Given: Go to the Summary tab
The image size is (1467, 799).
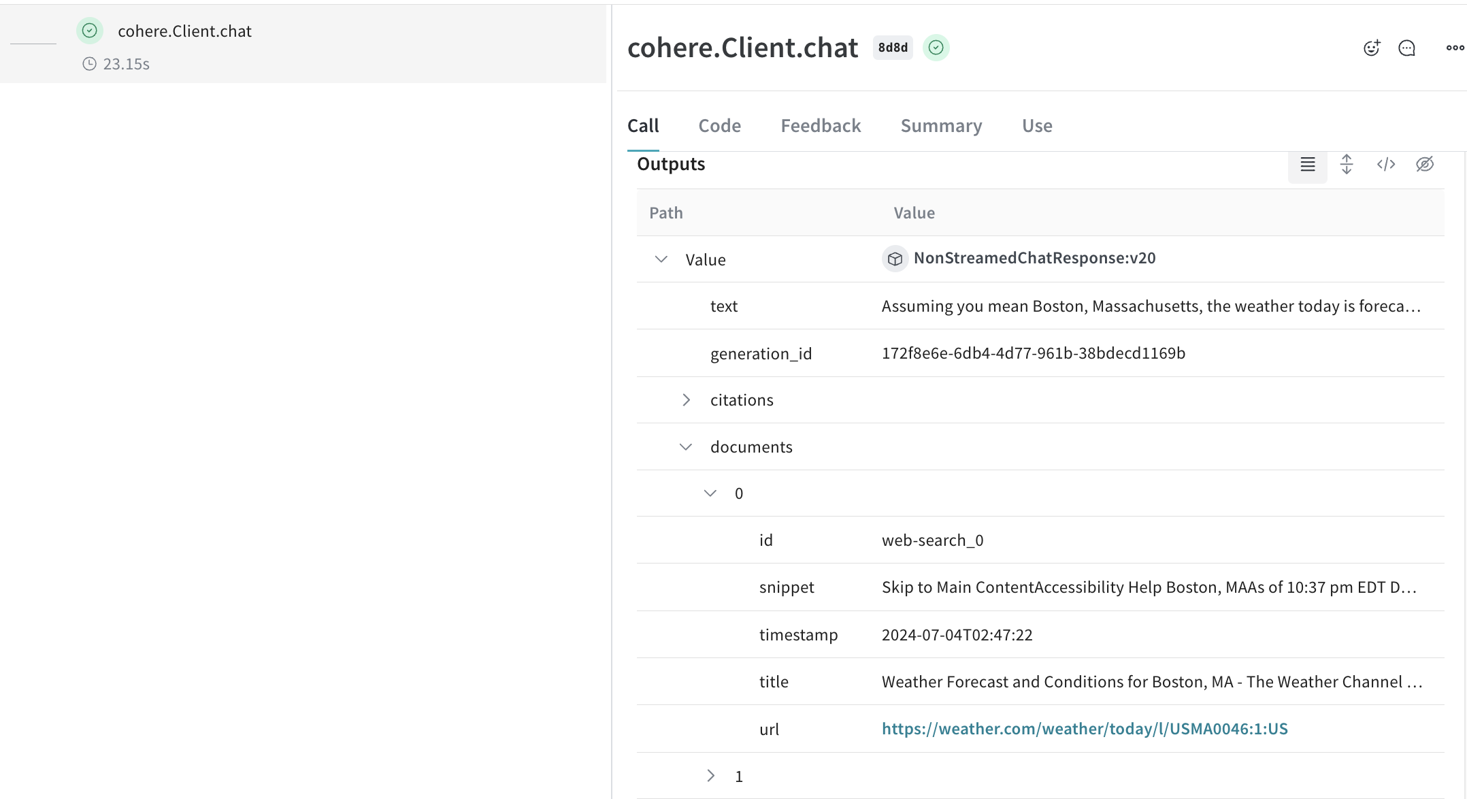Looking at the screenshot, I should click(x=941, y=126).
